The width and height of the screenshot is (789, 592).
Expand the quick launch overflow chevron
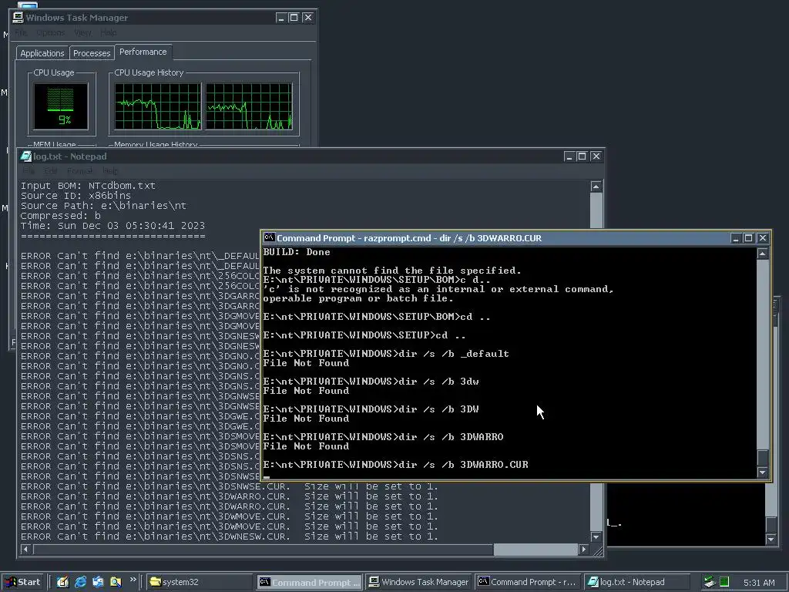(133, 580)
